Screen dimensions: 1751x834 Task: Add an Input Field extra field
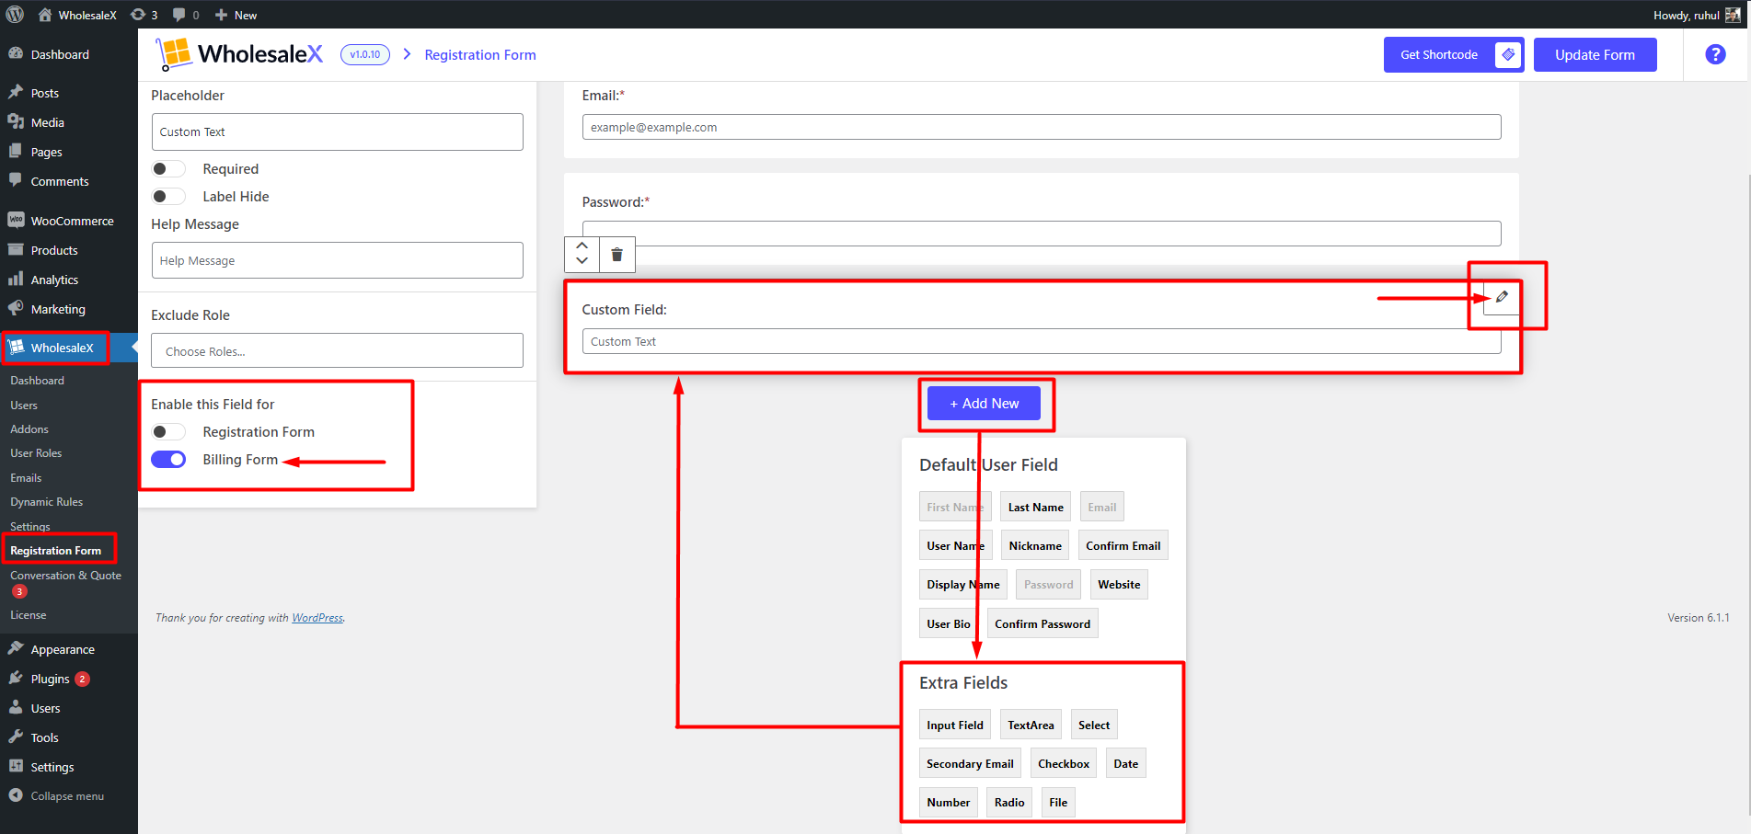tap(955, 725)
